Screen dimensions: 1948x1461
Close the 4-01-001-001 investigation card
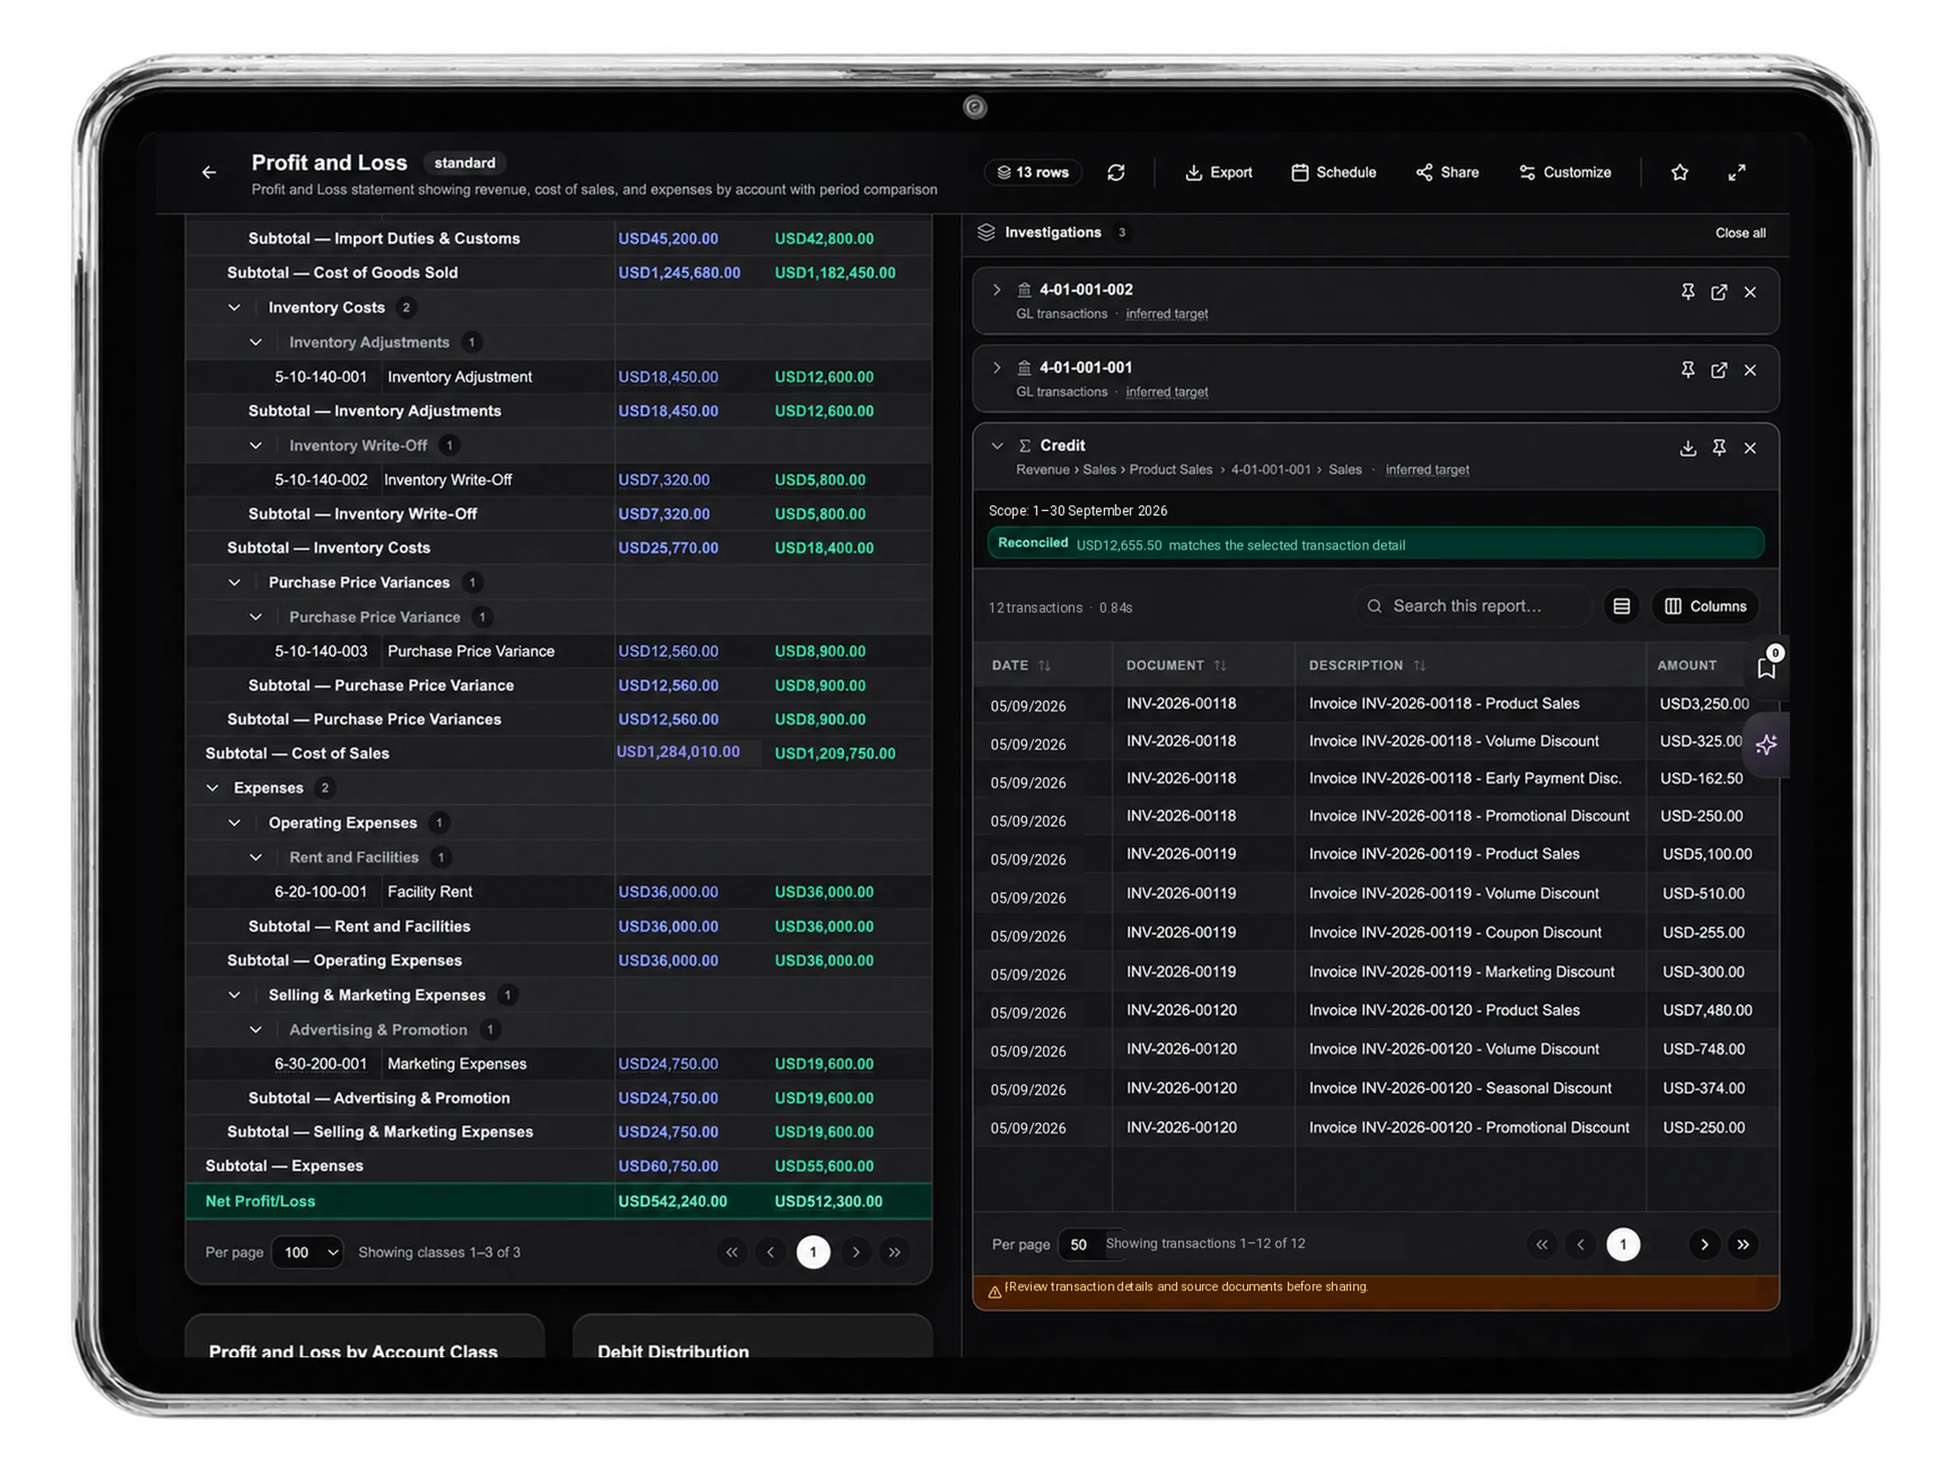(1750, 370)
